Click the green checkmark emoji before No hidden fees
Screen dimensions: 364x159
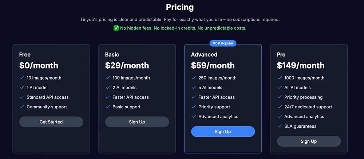pos(116,28)
